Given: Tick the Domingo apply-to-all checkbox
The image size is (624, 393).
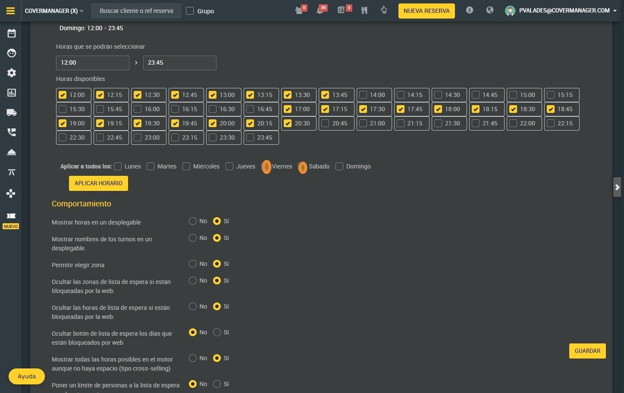Looking at the screenshot, I should click(339, 166).
